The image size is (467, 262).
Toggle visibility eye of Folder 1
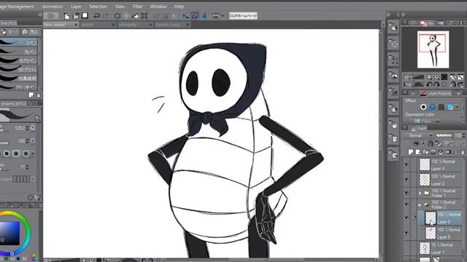click(x=406, y=193)
